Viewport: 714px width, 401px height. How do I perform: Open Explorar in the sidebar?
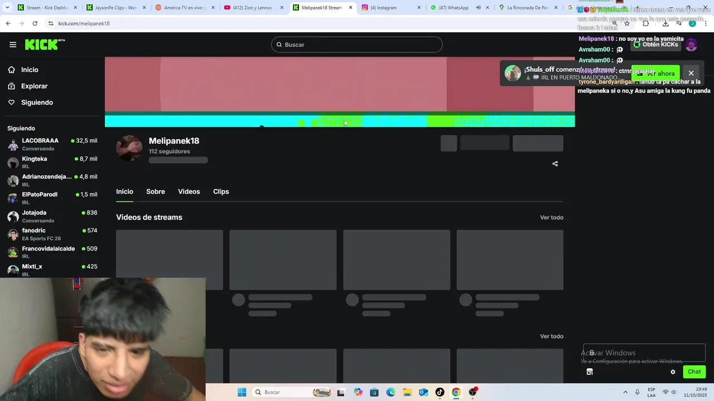point(34,86)
